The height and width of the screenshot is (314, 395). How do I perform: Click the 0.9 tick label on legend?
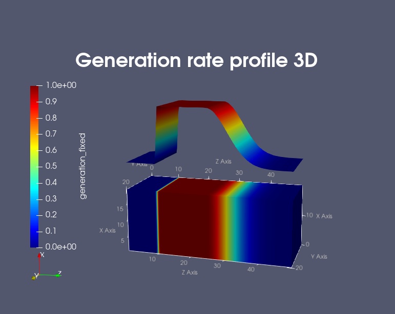pos(51,102)
